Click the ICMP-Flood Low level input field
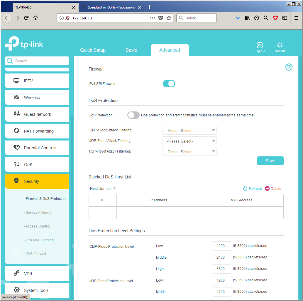 click(222, 246)
